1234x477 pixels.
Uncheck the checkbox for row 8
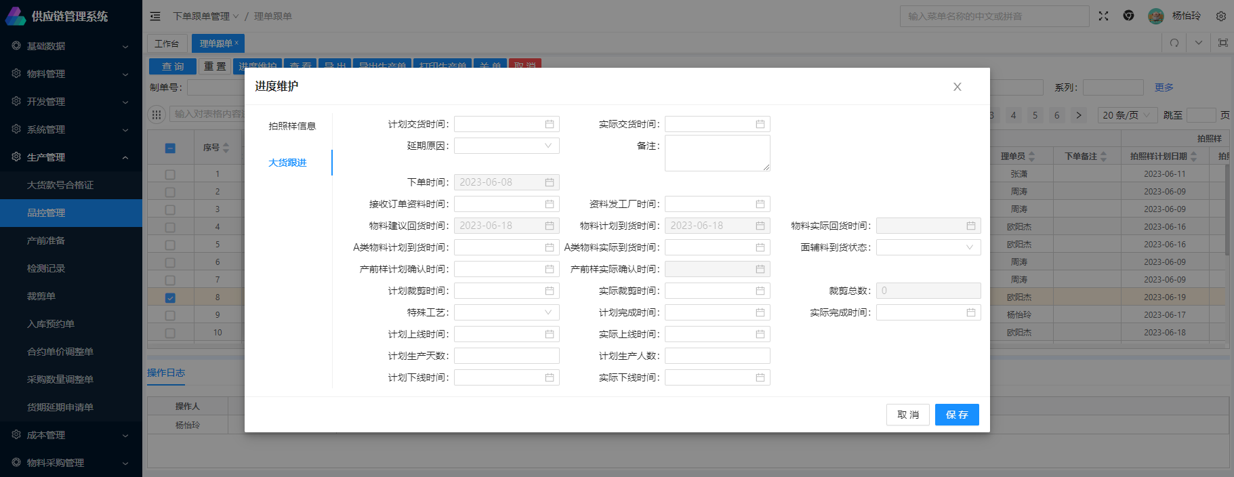[170, 297]
